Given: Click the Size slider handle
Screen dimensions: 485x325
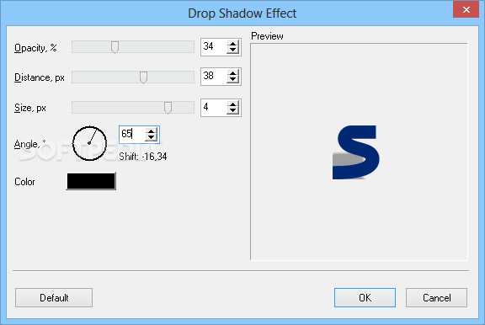Looking at the screenshot, I should click(168, 108).
